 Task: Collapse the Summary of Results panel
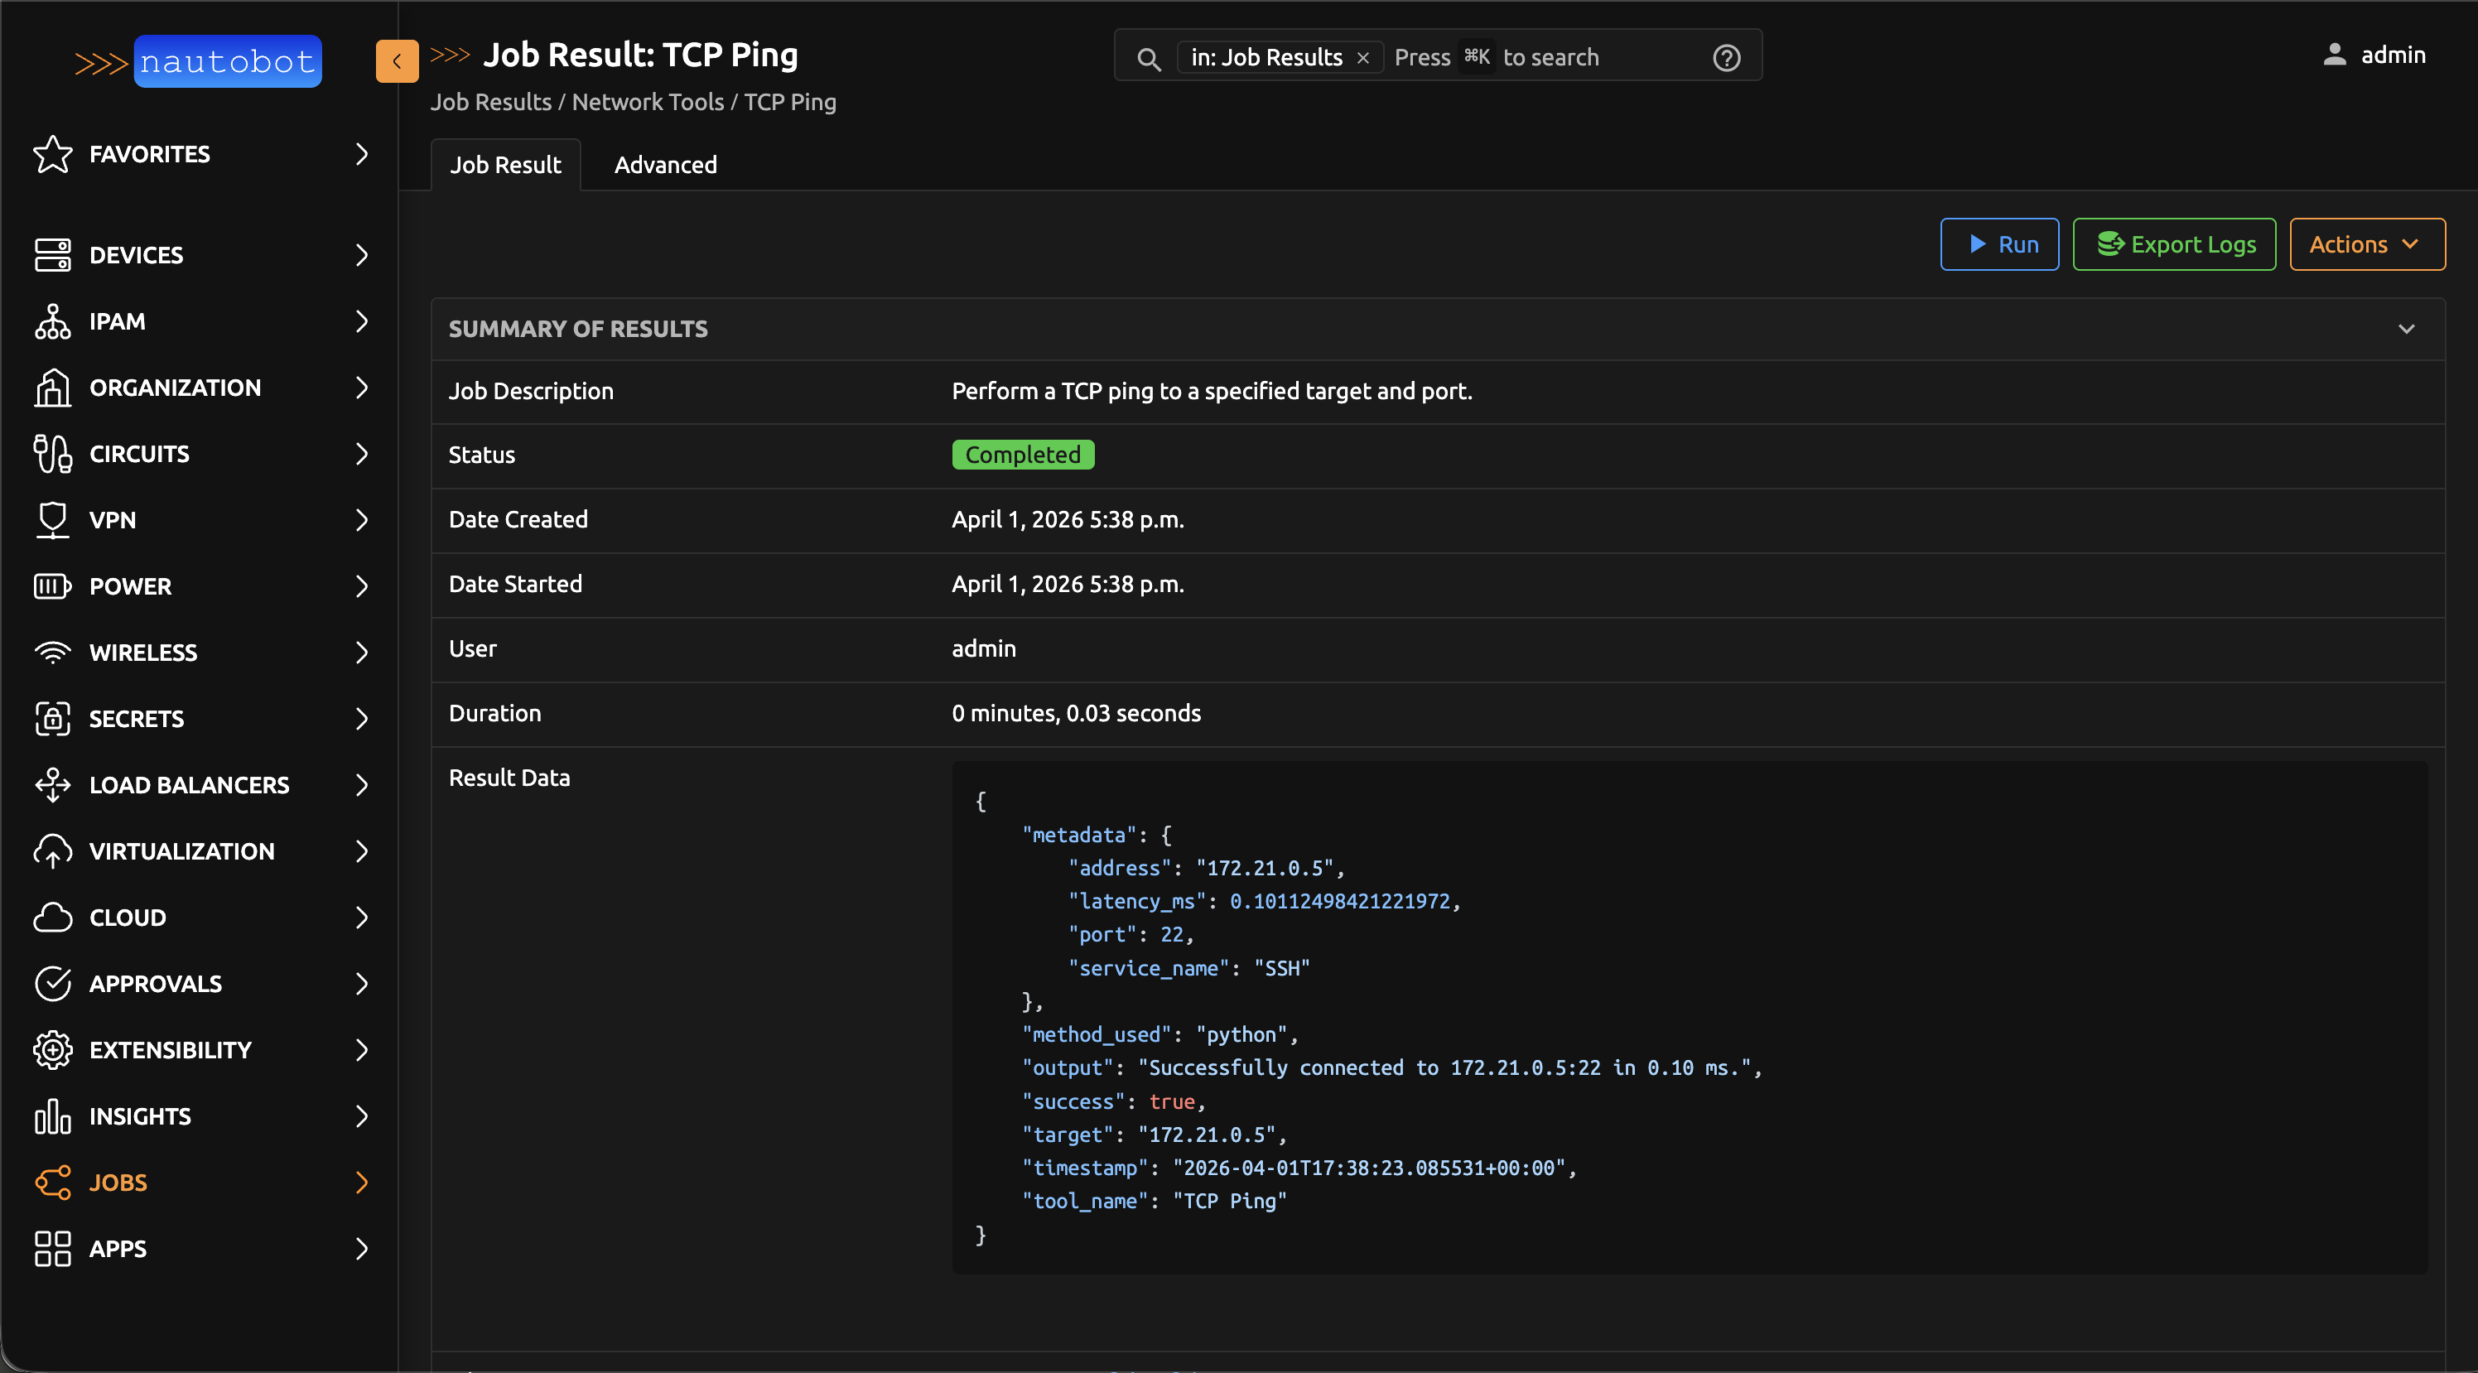click(2406, 329)
